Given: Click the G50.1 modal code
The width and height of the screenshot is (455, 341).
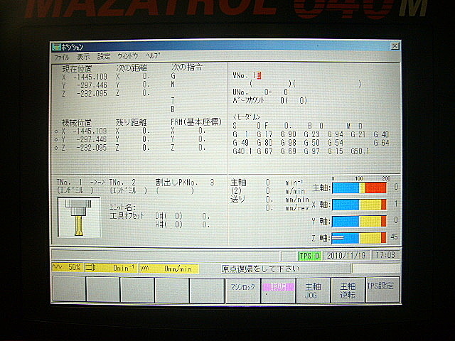Looking at the screenshot, I should tap(360, 151).
